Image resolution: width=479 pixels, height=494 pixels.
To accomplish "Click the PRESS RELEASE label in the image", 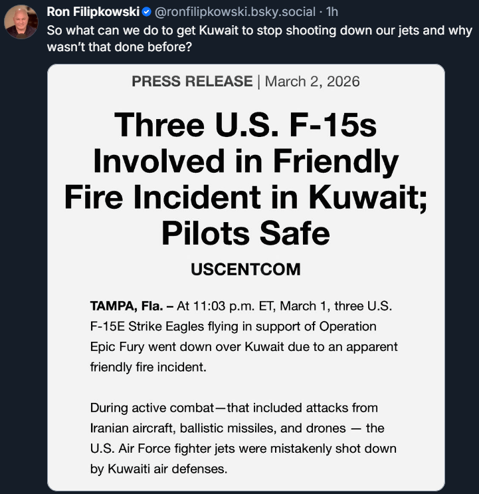I will click(x=192, y=82).
